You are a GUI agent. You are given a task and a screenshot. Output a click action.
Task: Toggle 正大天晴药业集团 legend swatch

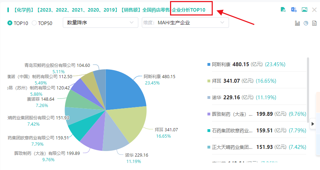tap(209, 147)
